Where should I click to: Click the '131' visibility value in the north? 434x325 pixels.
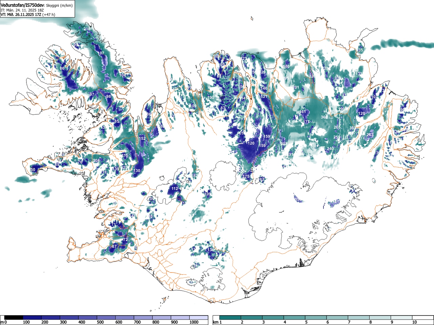click(264, 96)
